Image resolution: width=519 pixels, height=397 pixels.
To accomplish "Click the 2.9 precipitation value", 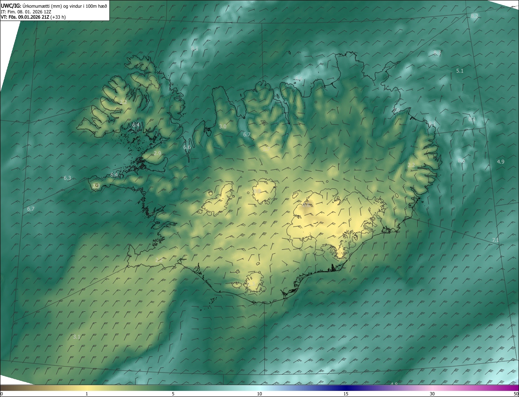I will 158,153.
